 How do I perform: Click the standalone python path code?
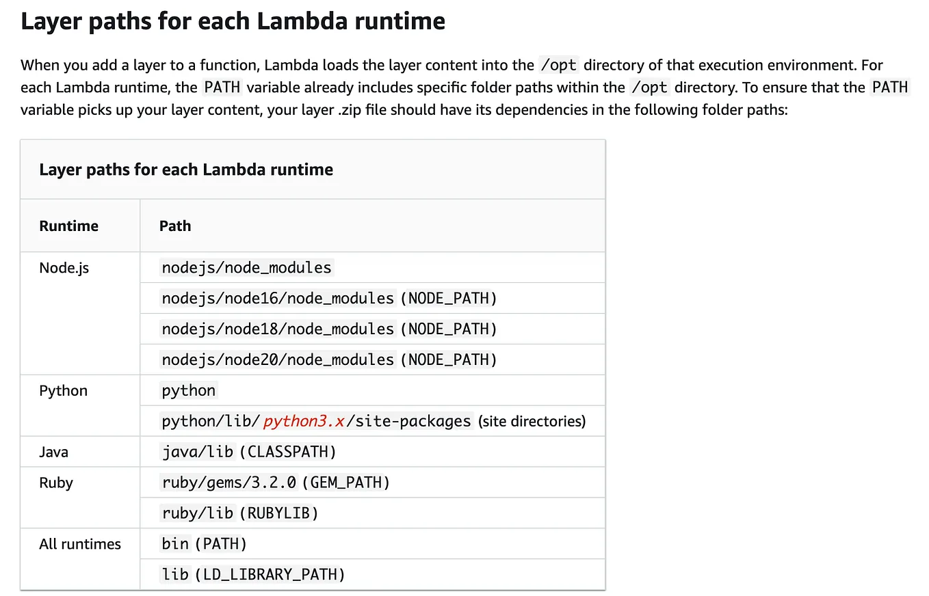point(189,391)
